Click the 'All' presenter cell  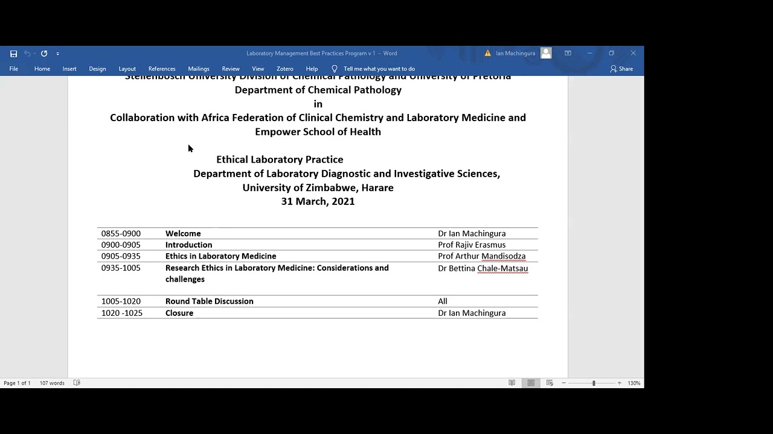click(443, 301)
